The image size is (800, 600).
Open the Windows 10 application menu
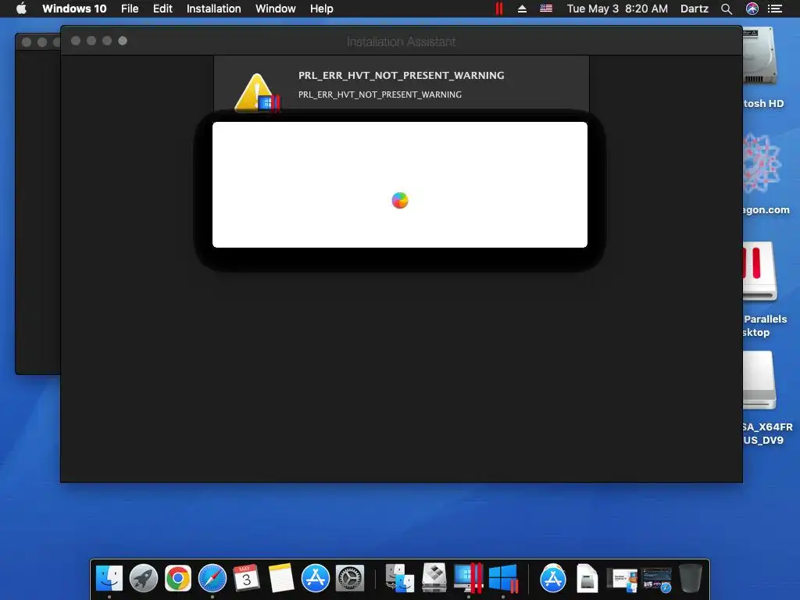(x=74, y=9)
